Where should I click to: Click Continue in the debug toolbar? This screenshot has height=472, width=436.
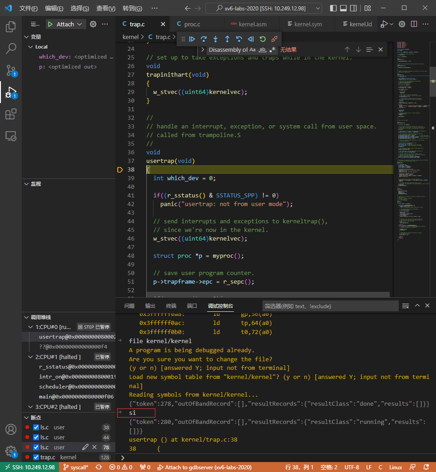pyautogui.click(x=192, y=39)
